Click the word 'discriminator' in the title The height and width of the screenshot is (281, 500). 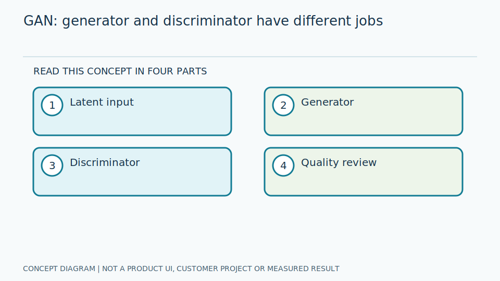pyautogui.click(x=208, y=21)
